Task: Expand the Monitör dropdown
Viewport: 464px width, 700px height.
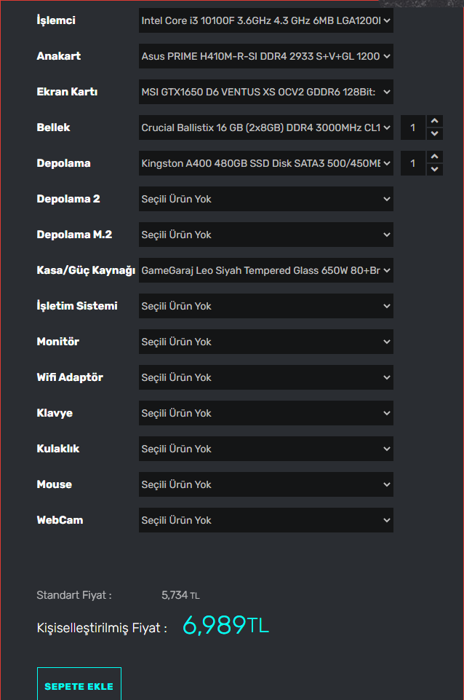Action: 265,342
